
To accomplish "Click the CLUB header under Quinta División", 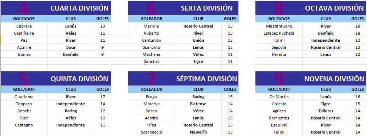I will (x=71, y=89).
